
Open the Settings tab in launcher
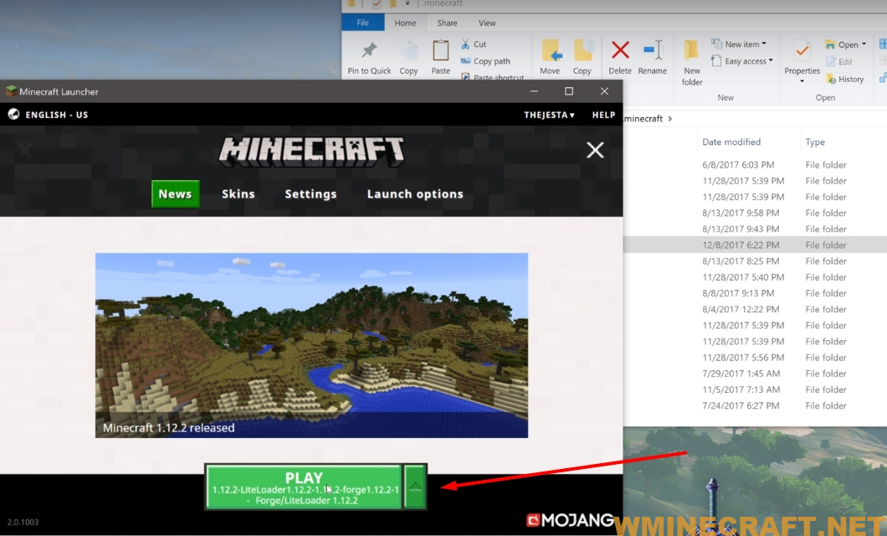[310, 194]
